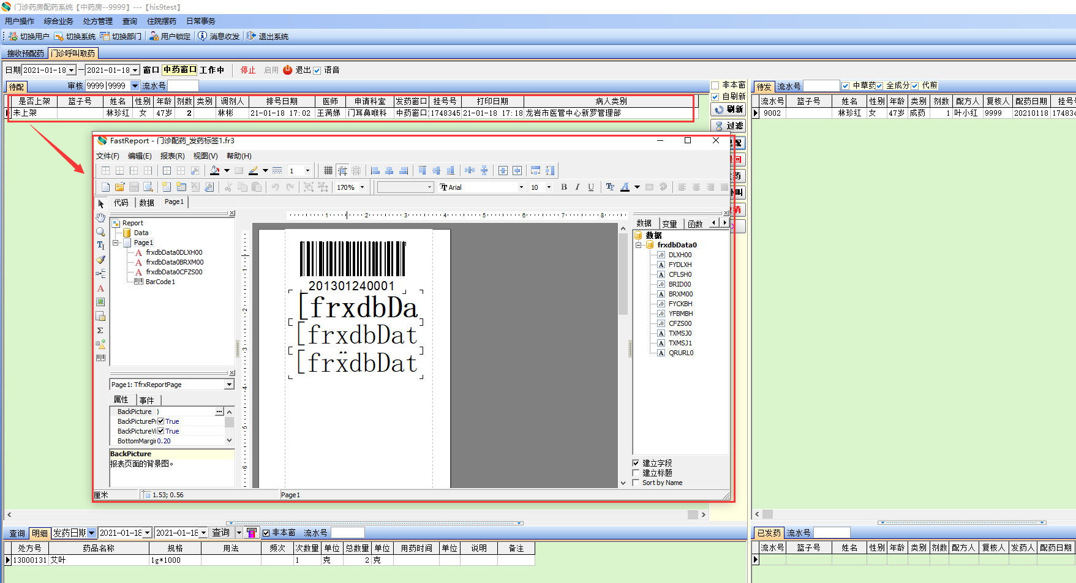Open the frame width dropdown showing 1

[x=307, y=171]
